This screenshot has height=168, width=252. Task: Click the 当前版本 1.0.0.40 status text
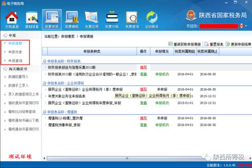click(221, 165)
